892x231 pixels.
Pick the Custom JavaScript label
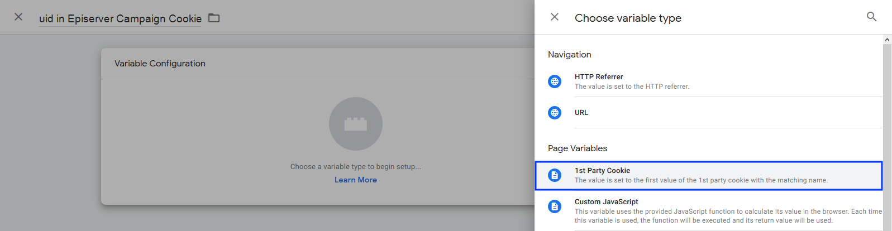tap(606, 202)
